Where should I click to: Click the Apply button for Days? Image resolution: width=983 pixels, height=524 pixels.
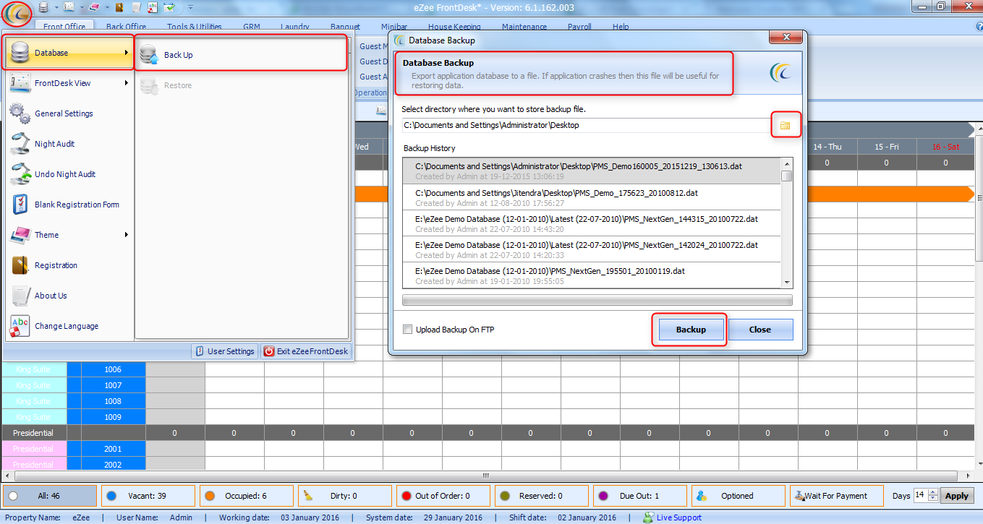(x=957, y=496)
